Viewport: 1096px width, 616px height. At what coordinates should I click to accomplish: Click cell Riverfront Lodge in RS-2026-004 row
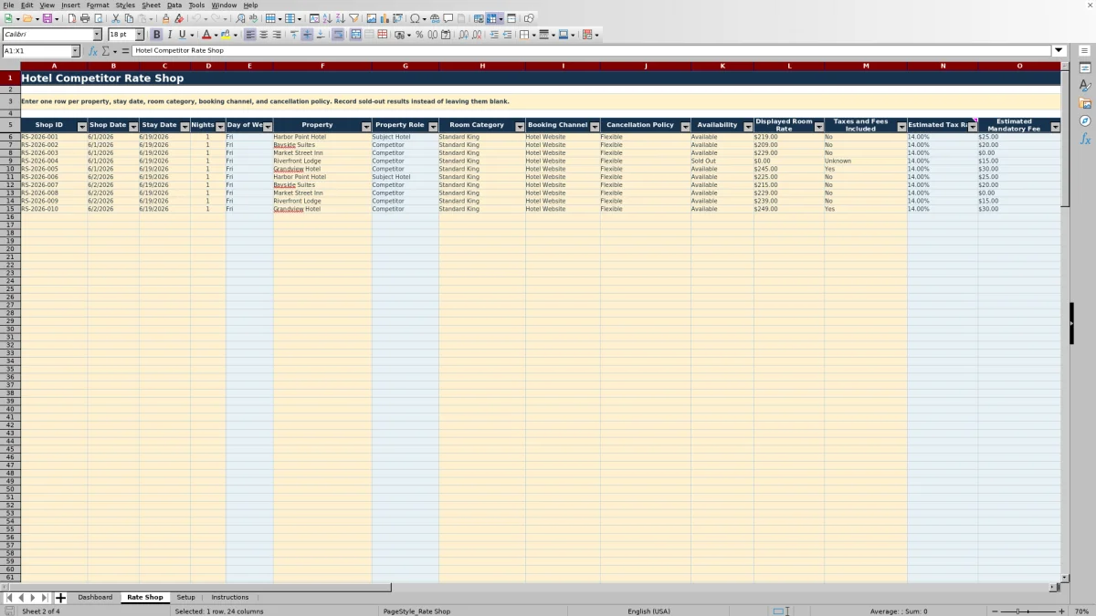[x=322, y=161]
